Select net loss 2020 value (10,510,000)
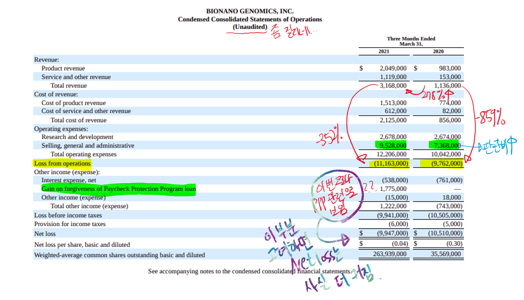The height and width of the screenshot is (300, 524). [446, 233]
